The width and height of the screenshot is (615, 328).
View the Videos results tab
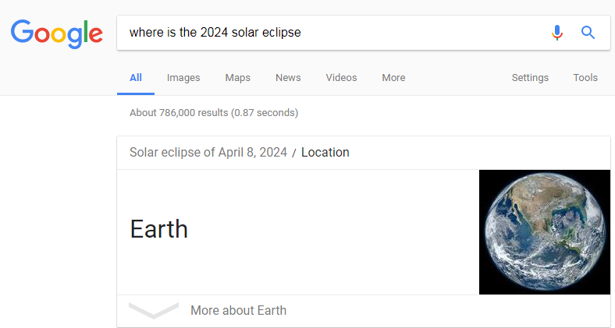[x=341, y=77]
